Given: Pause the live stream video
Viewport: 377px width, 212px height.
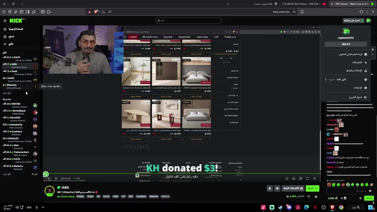Looking at the screenshot, I should (49, 178).
